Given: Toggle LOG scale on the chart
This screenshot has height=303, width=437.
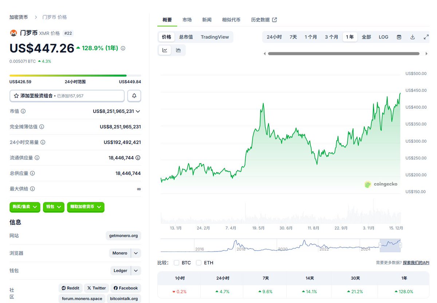Looking at the screenshot, I should pos(383,37).
